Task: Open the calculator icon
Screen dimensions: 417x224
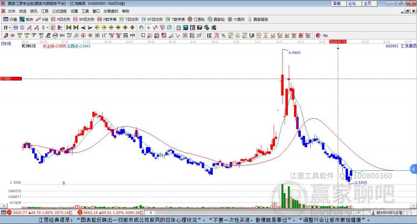Action: (185, 27)
